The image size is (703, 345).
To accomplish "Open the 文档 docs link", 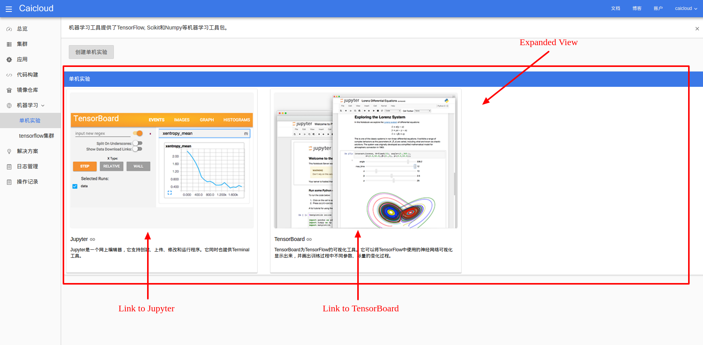I will point(616,8).
